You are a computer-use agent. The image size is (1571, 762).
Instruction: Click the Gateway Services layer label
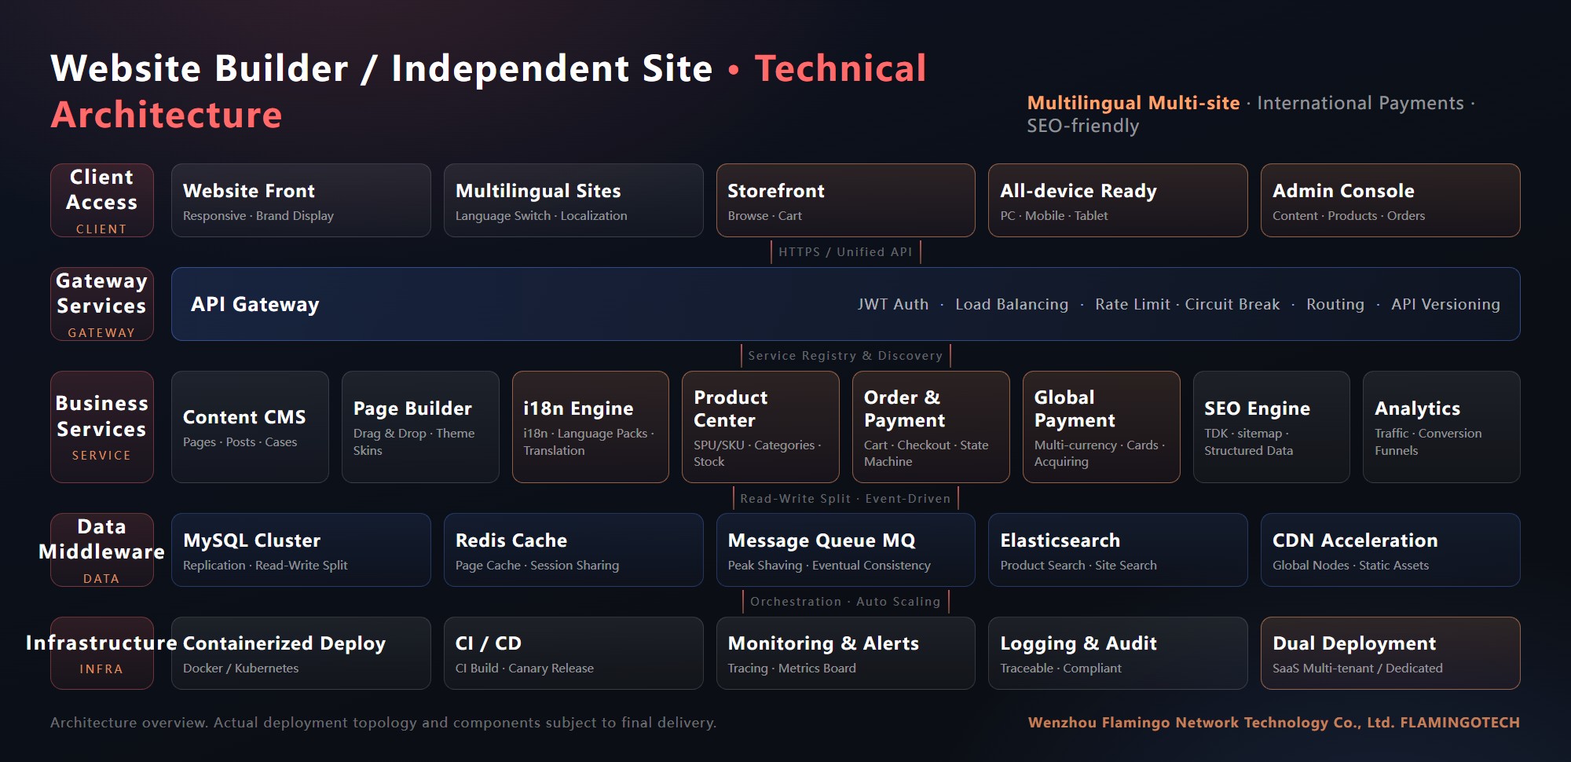[x=102, y=304]
